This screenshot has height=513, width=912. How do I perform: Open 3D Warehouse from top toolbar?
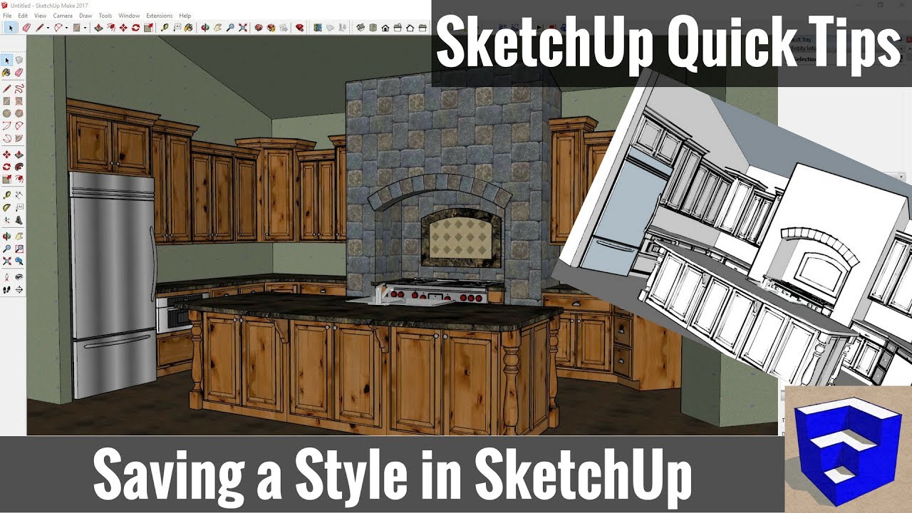tap(259, 28)
